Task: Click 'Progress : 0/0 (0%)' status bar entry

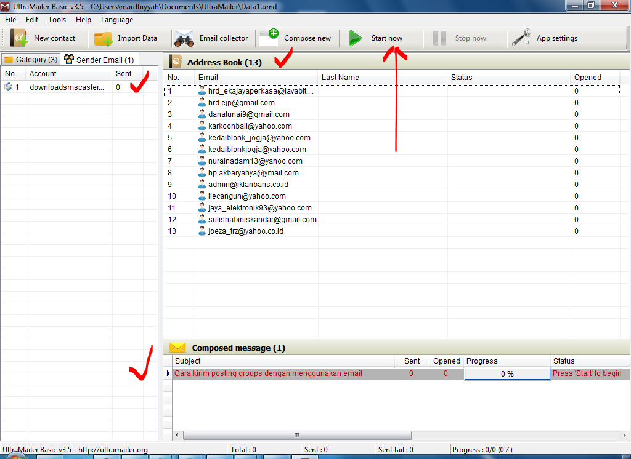Action: 482,449
